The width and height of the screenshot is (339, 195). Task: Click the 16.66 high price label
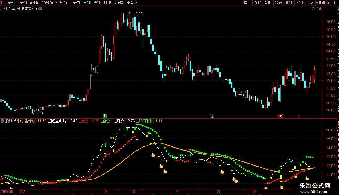point(138,14)
